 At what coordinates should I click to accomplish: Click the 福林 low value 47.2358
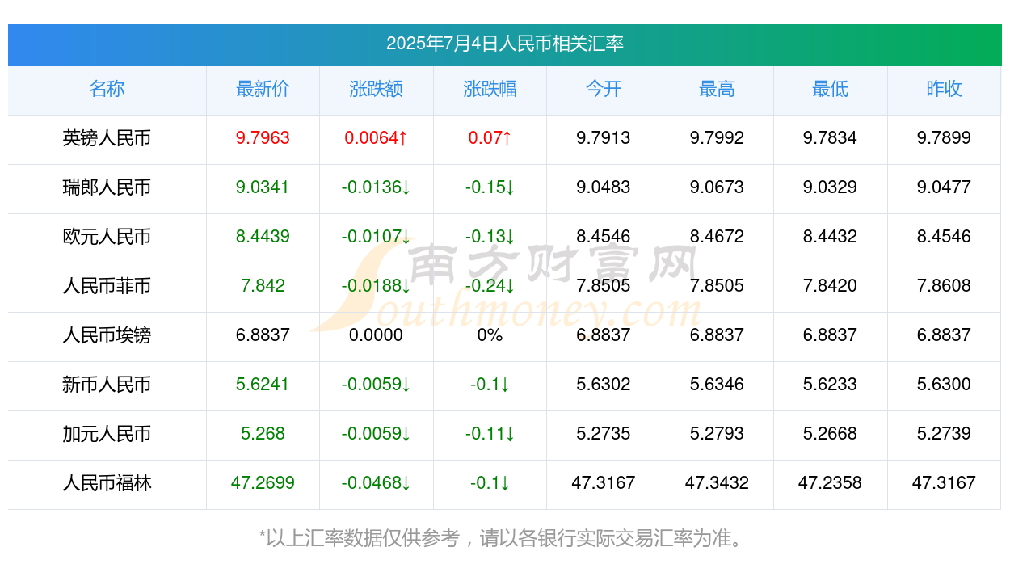[x=831, y=483]
